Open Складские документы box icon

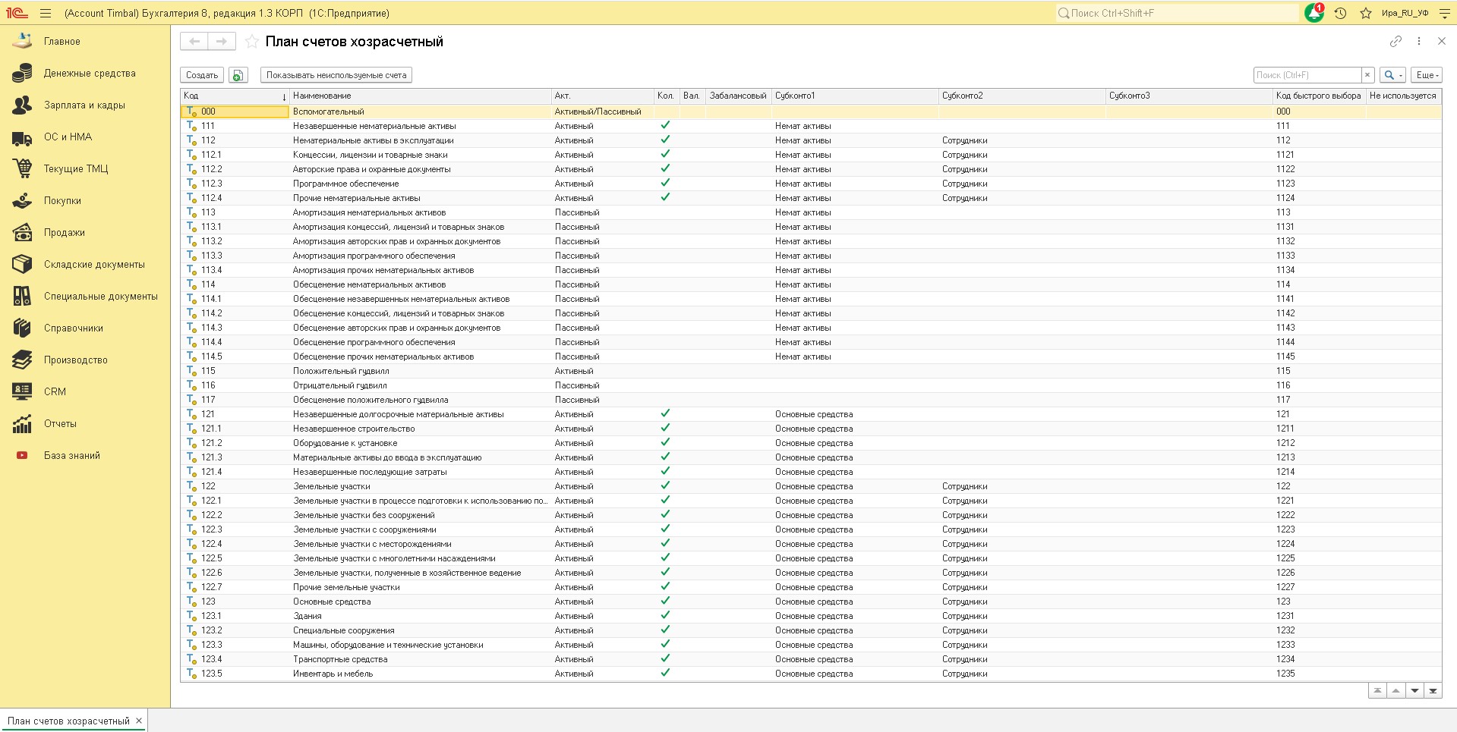pos(22,264)
